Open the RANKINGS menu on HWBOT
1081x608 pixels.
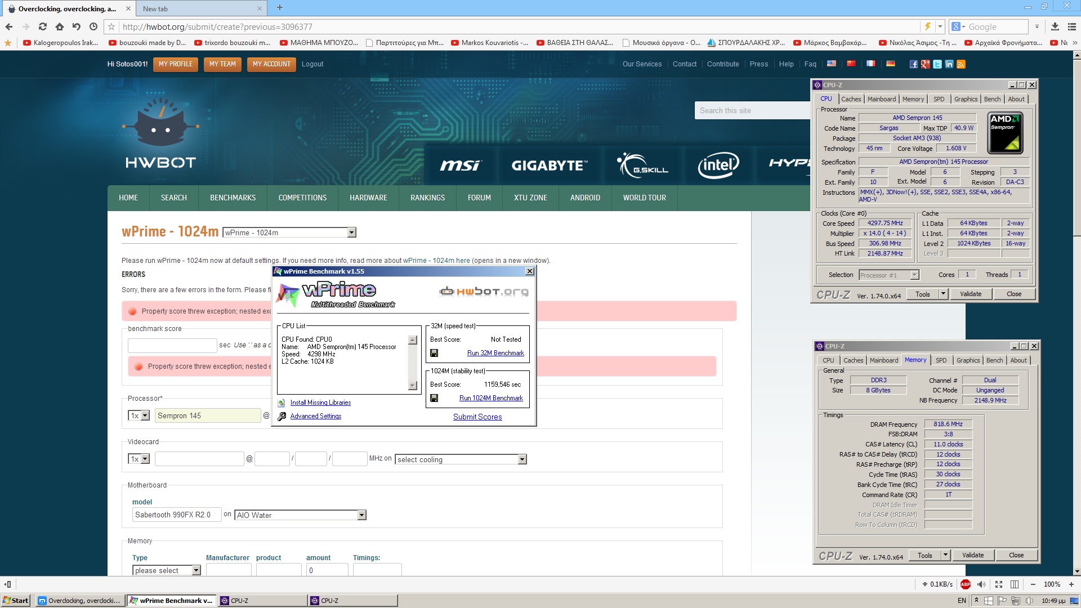point(427,198)
